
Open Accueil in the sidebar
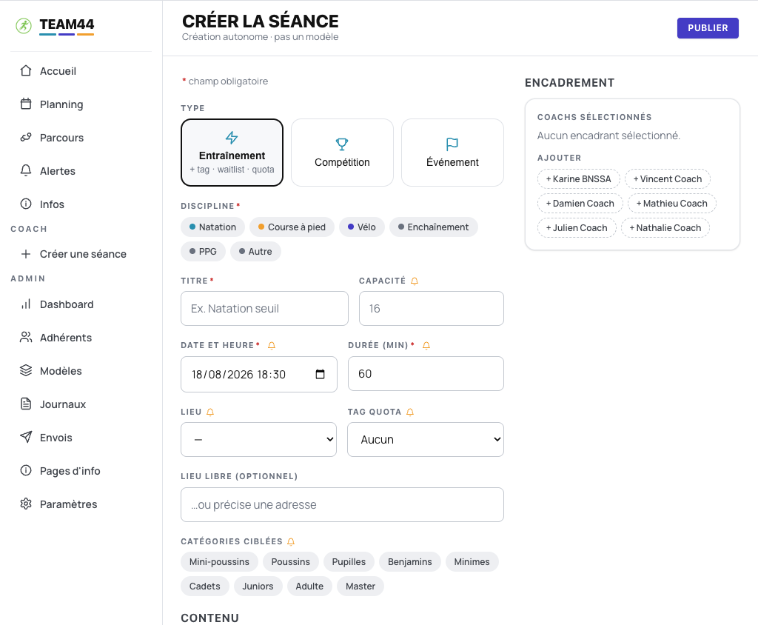coord(81,70)
